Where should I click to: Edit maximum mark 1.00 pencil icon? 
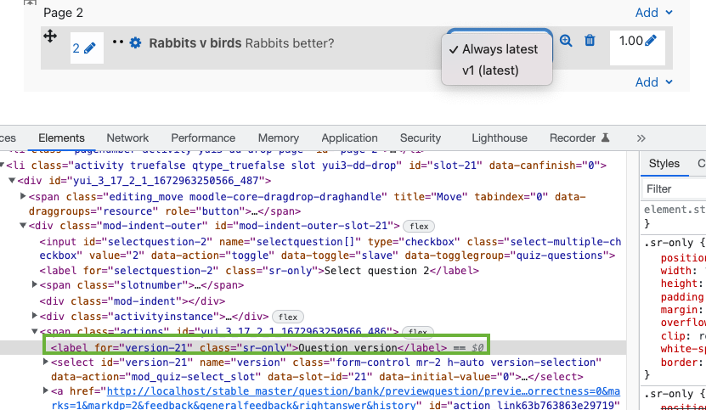click(x=651, y=41)
